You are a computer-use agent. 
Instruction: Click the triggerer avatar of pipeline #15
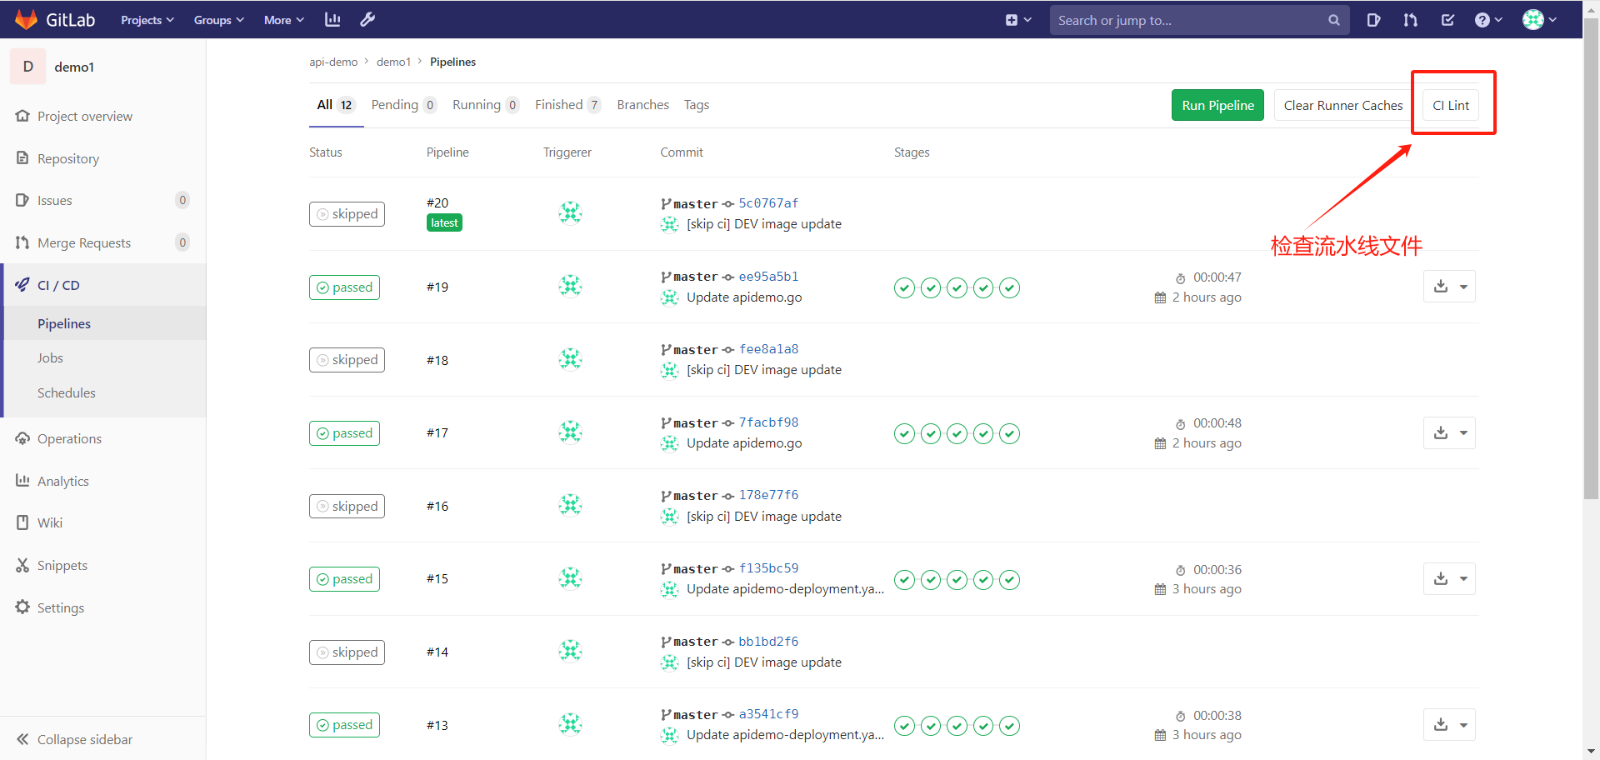point(570,577)
